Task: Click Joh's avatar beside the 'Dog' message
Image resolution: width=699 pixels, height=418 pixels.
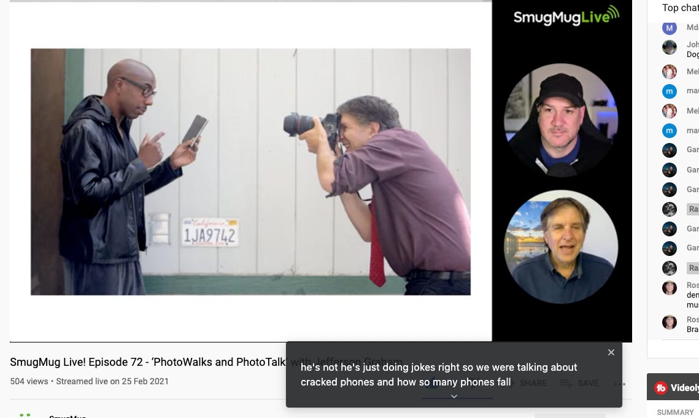Action: (x=669, y=47)
